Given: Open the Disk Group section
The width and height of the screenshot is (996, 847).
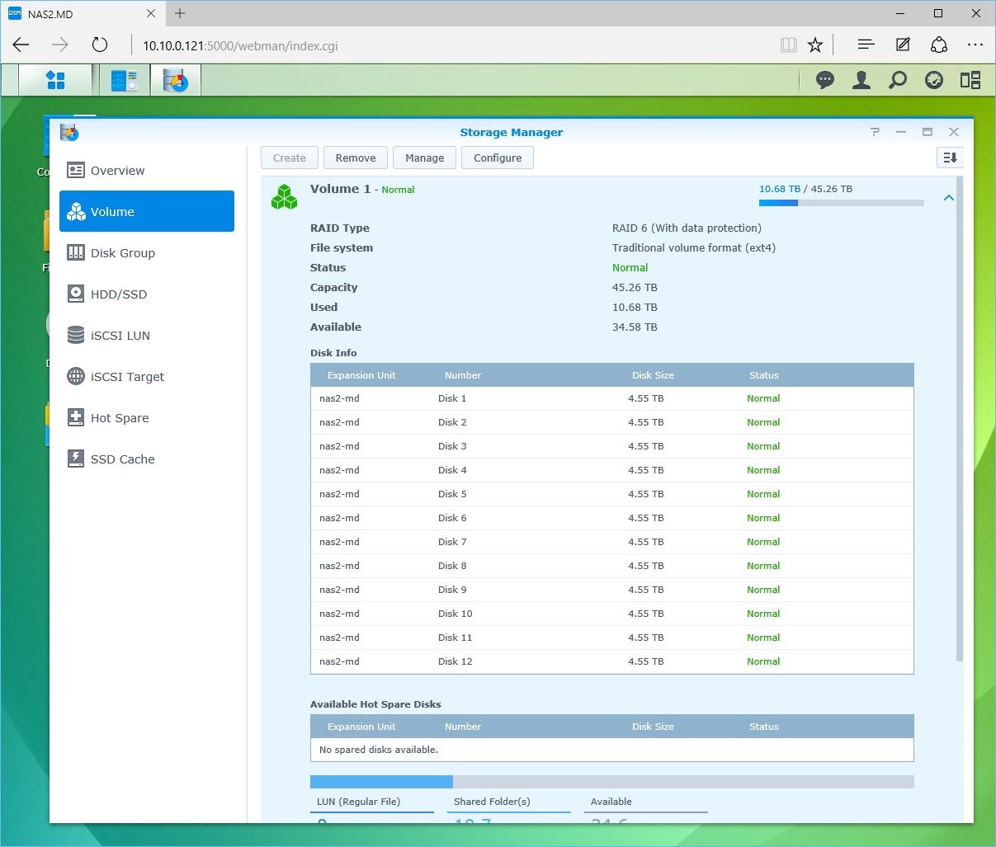Looking at the screenshot, I should 147,252.
